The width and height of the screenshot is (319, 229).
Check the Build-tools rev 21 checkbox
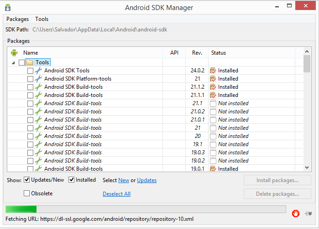click(x=30, y=128)
